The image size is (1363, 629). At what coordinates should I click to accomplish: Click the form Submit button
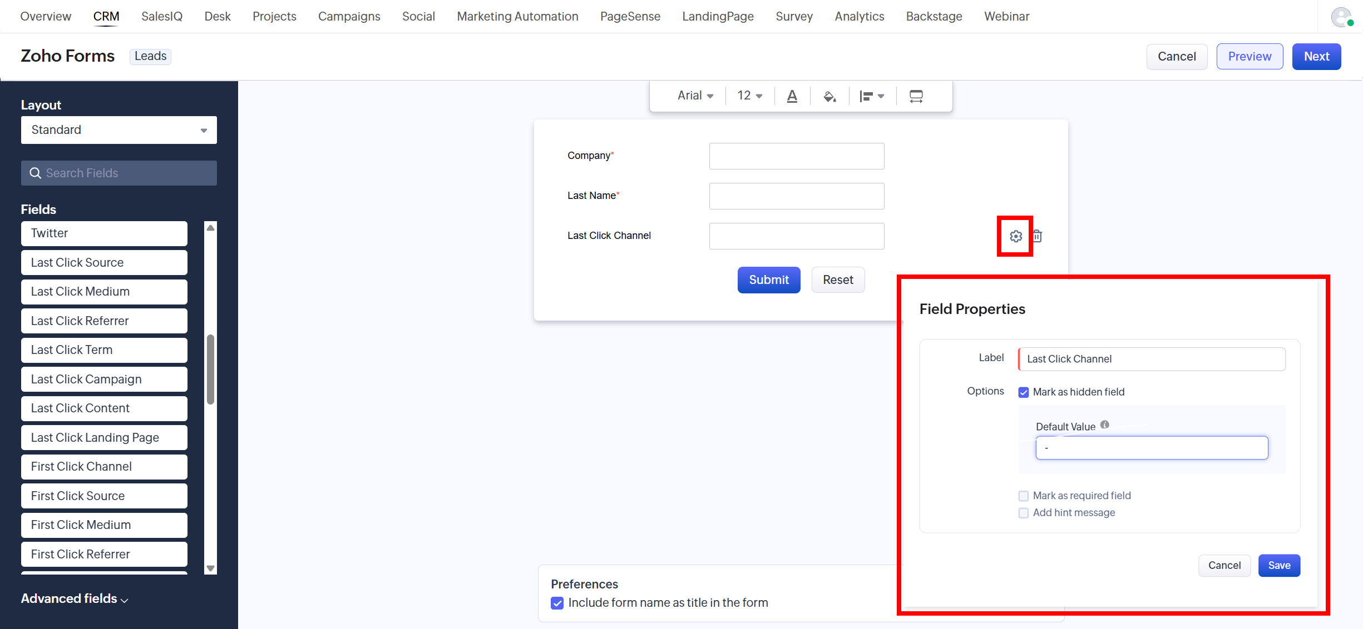(x=769, y=280)
